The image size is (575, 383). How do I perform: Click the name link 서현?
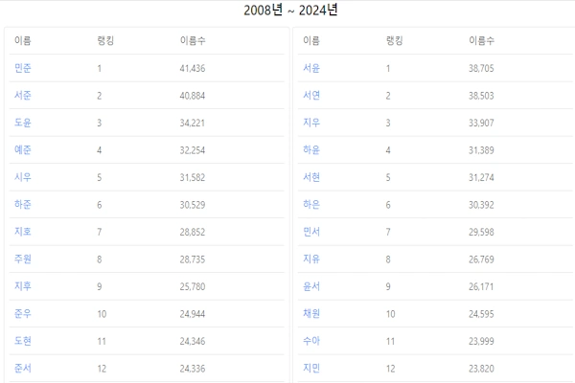point(311,177)
